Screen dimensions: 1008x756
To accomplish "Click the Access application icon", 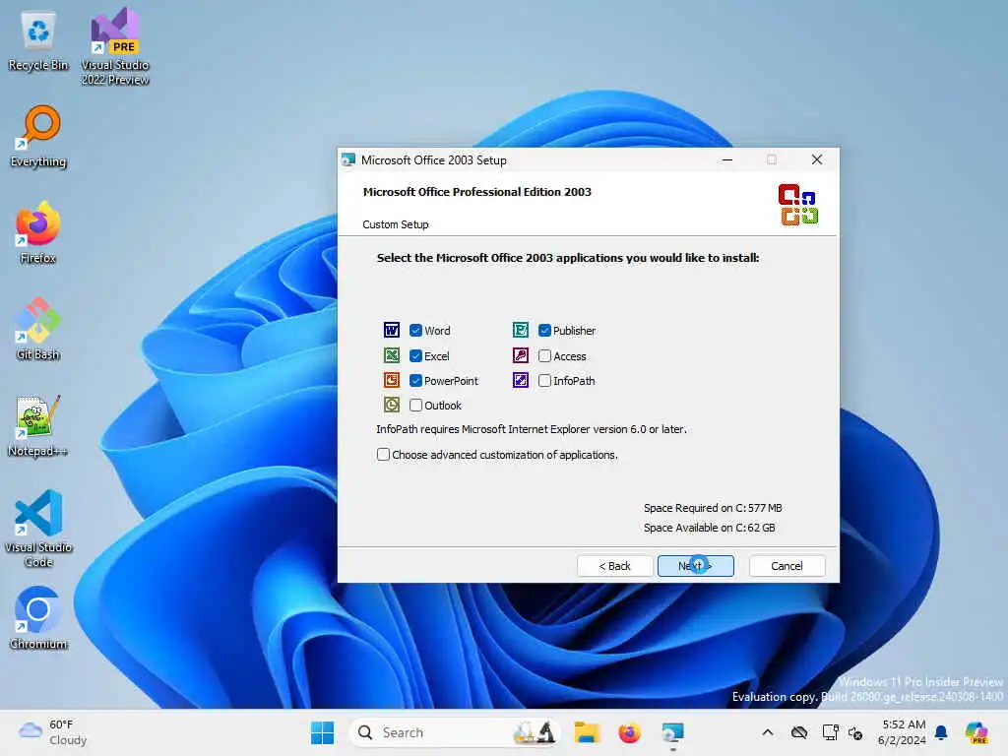I will coord(521,355).
